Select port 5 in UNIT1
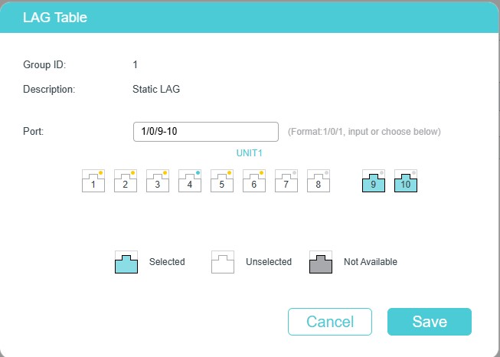The image size is (500, 357). pos(222,181)
